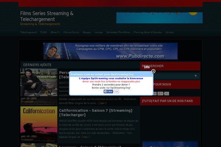
Task: Click the Google +1 button in the sidebar
Action: tap(160, 94)
